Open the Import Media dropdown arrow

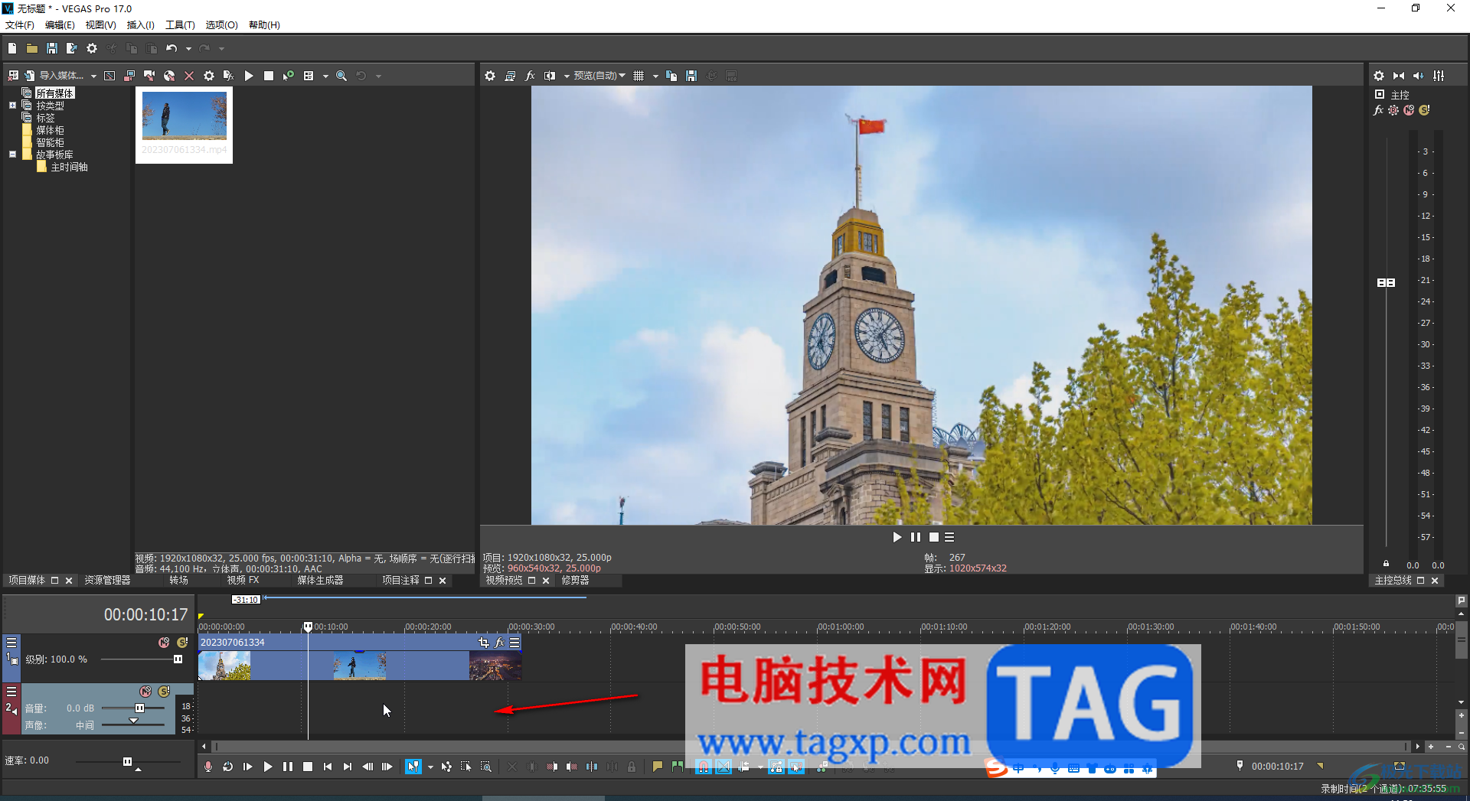coord(93,77)
